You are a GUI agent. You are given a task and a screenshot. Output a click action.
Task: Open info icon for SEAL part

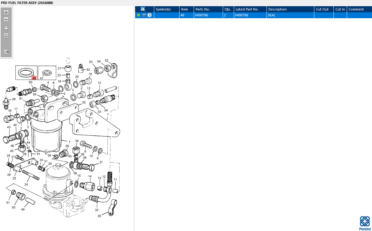[150, 15]
